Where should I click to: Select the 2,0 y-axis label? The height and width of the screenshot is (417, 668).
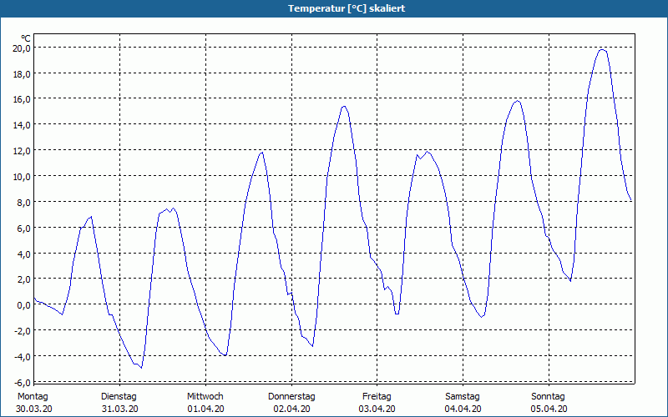(23, 279)
